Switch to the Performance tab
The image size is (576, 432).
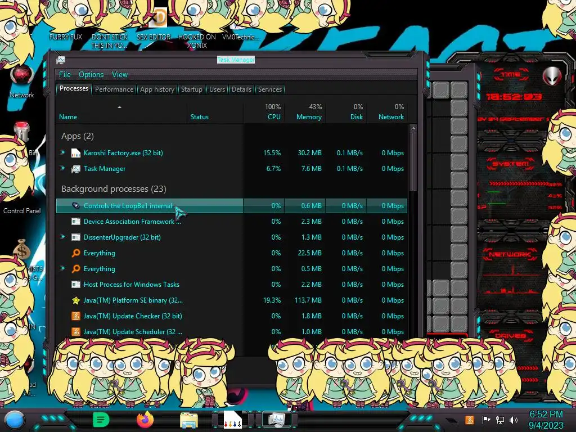(x=114, y=89)
